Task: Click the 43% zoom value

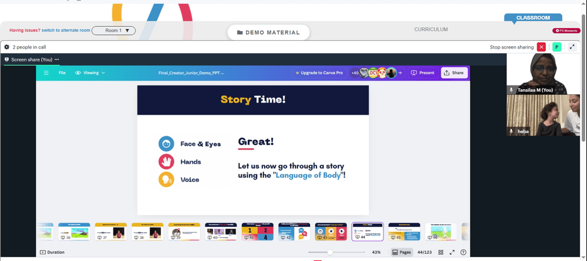Action: coord(376,252)
